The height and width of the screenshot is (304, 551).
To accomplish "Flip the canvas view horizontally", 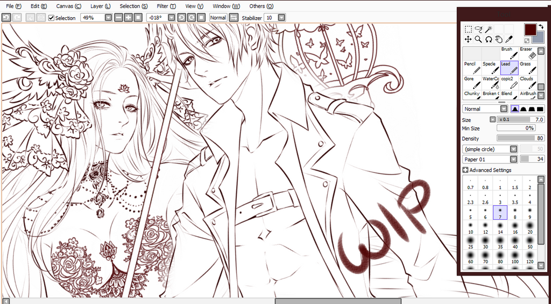I will pyautogui.click(x=234, y=18).
